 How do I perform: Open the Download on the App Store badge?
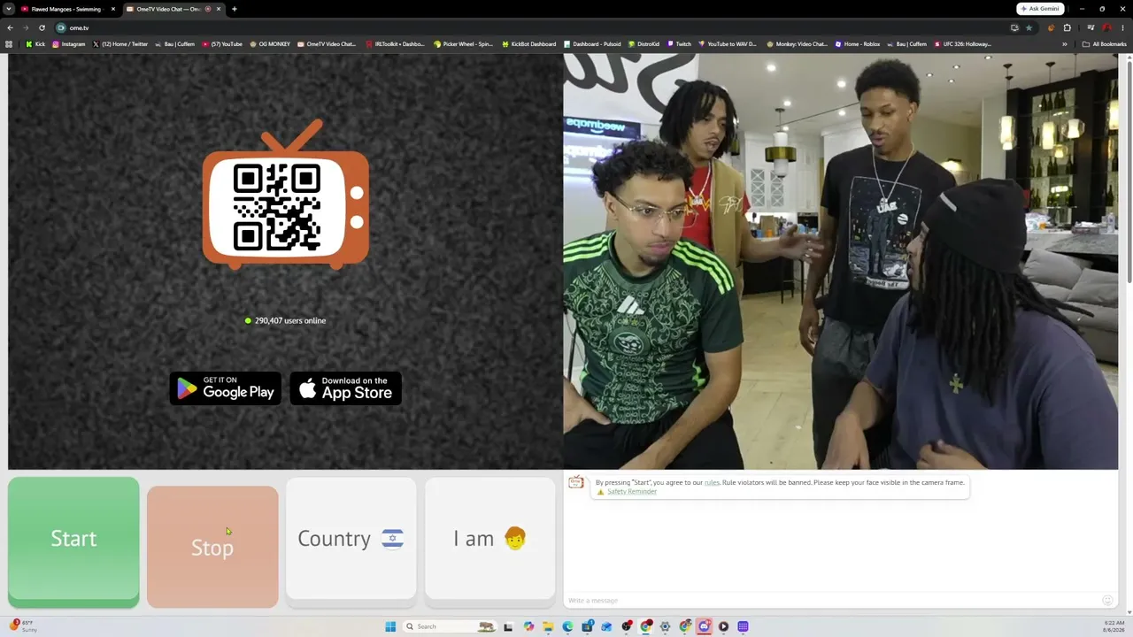click(x=346, y=388)
